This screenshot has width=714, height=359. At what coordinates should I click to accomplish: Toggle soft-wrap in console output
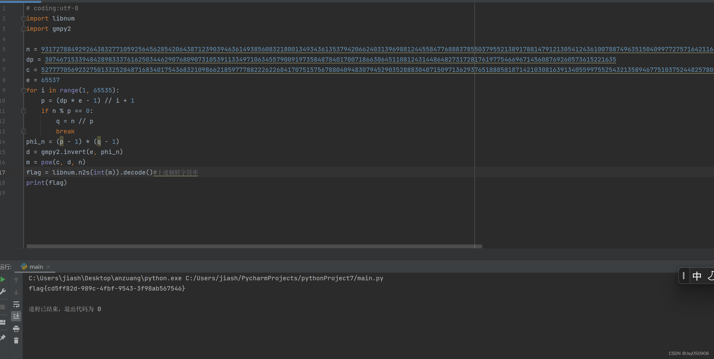(16, 305)
